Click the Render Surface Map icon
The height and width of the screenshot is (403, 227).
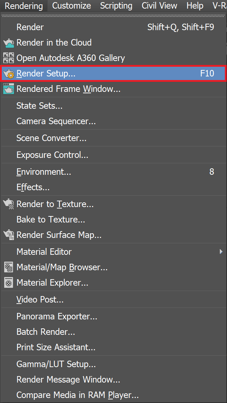(x=8, y=235)
